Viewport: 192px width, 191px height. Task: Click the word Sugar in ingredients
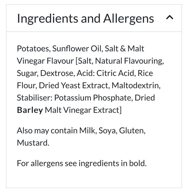click(26, 73)
